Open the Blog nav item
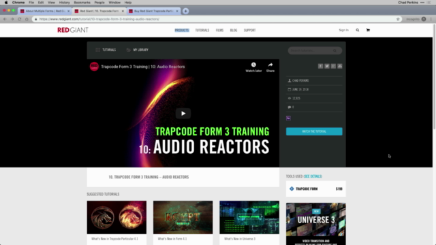Viewport: 436px width, 245px height. click(234, 30)
